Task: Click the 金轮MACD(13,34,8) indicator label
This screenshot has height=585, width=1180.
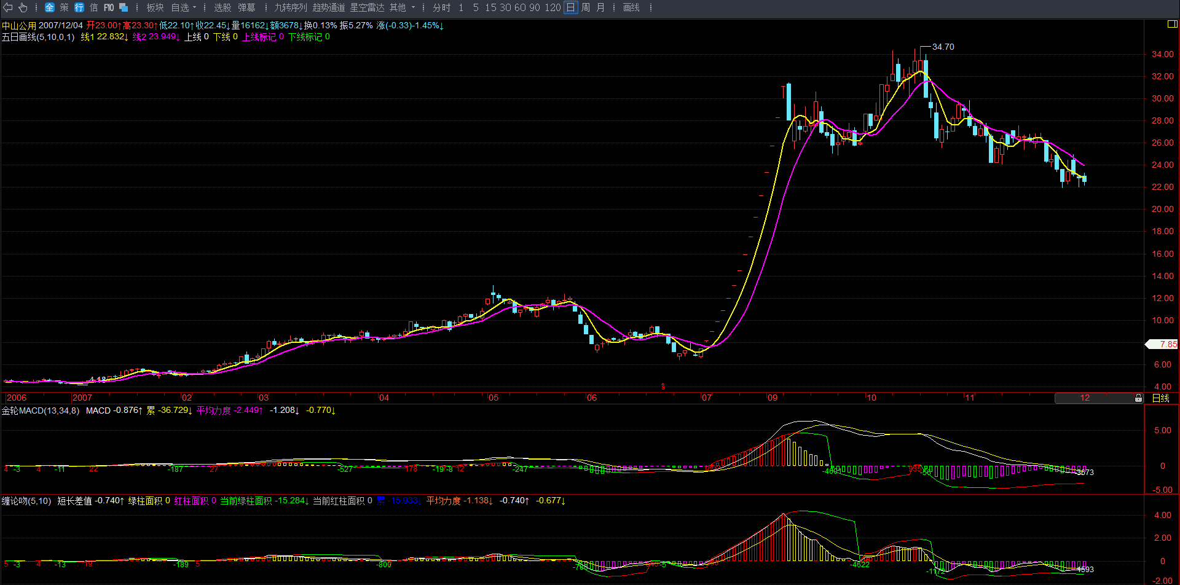Action: 41,410
